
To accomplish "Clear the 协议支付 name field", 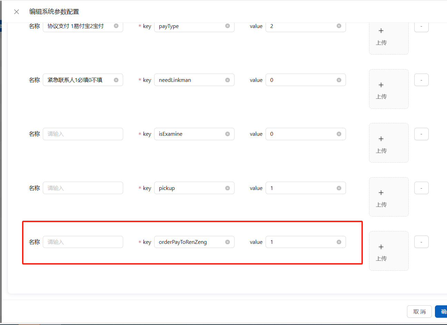I will coord(116,26).
